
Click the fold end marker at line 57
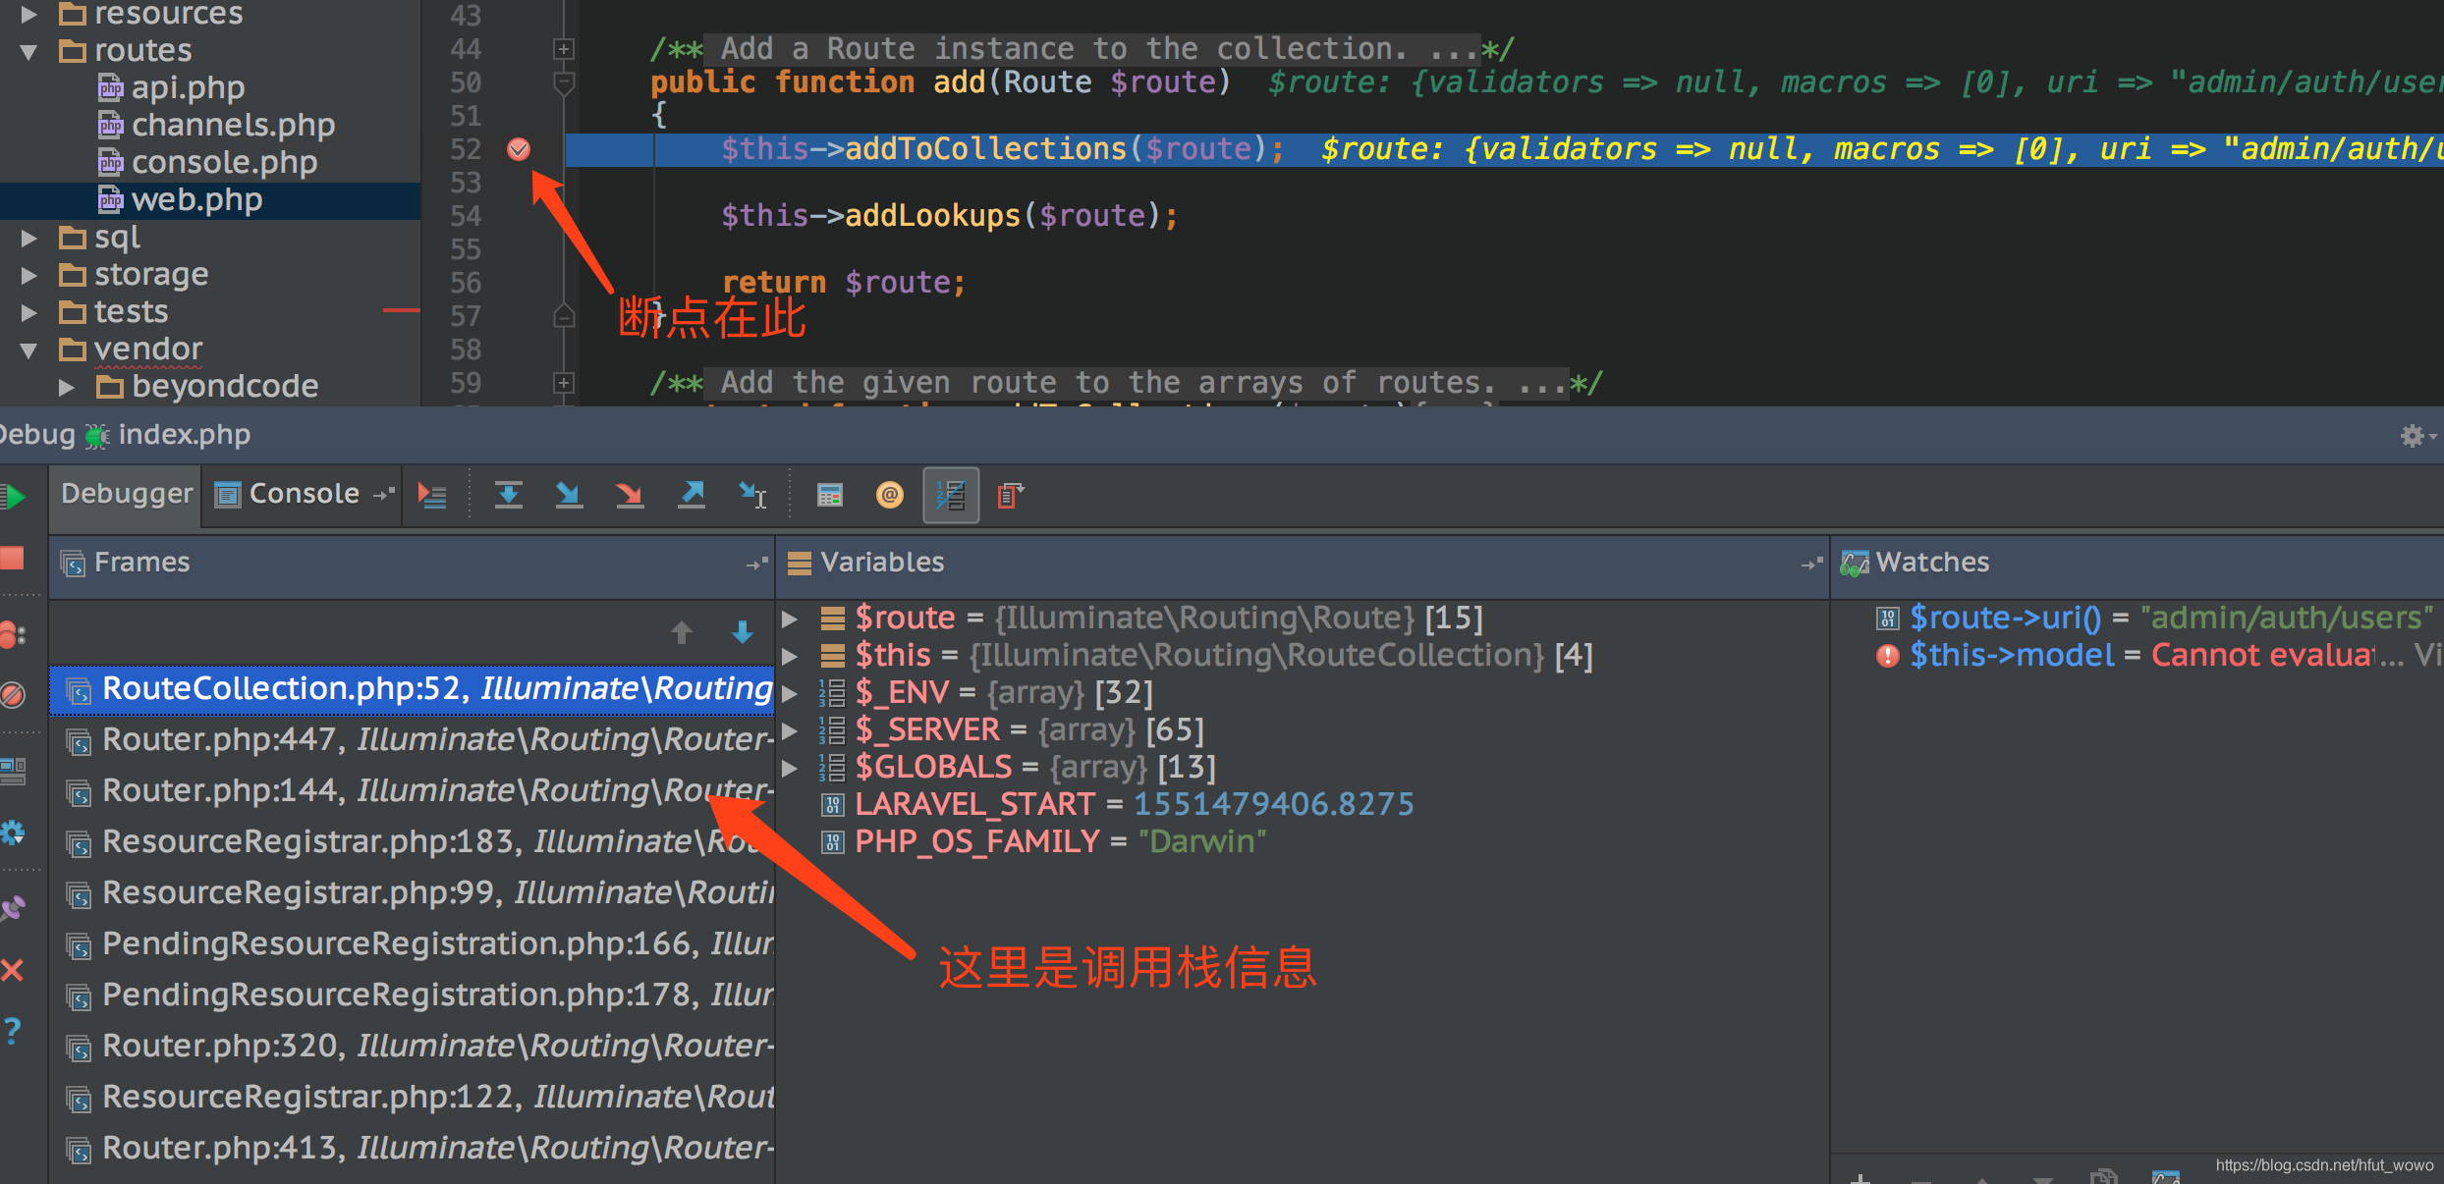coord(564,316)
